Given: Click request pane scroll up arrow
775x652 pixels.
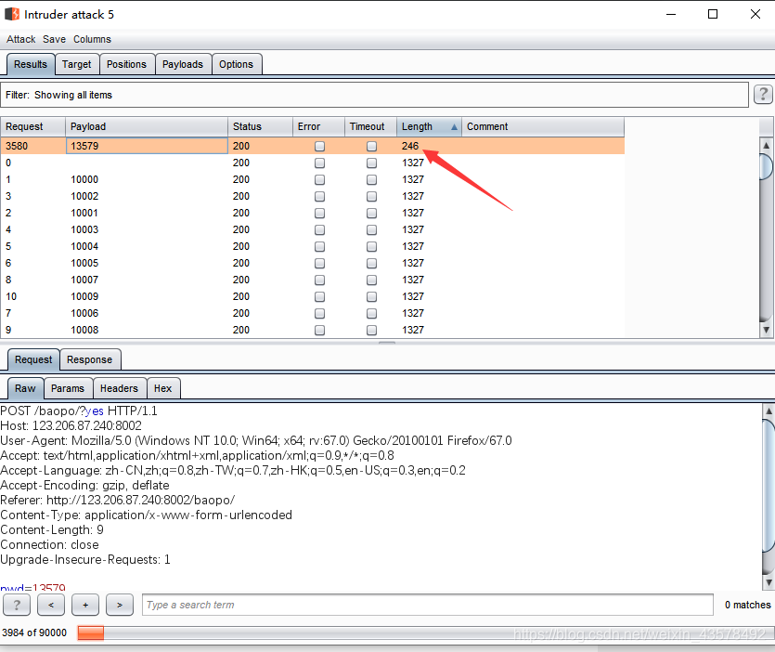Looking at the screenshot, I should click(769, 411).
